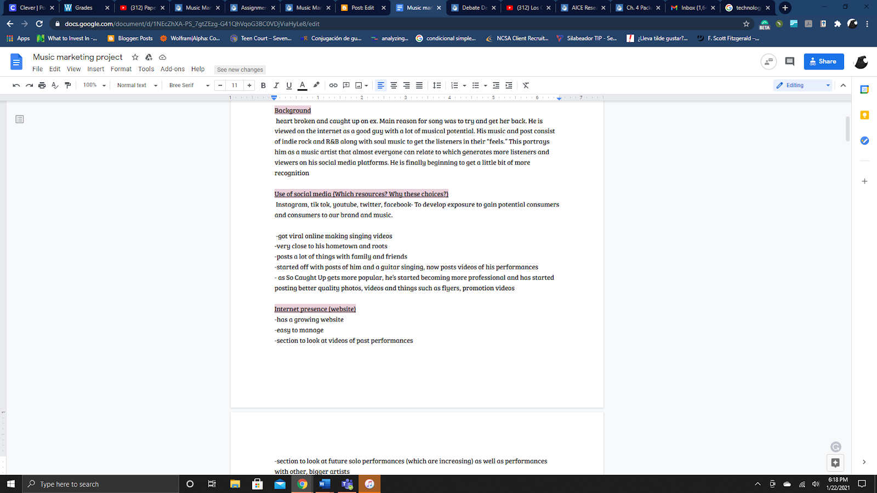Open the Bree Serif font dropdown
The width and height of the screenshot is (877, 493).
(189, 85)
